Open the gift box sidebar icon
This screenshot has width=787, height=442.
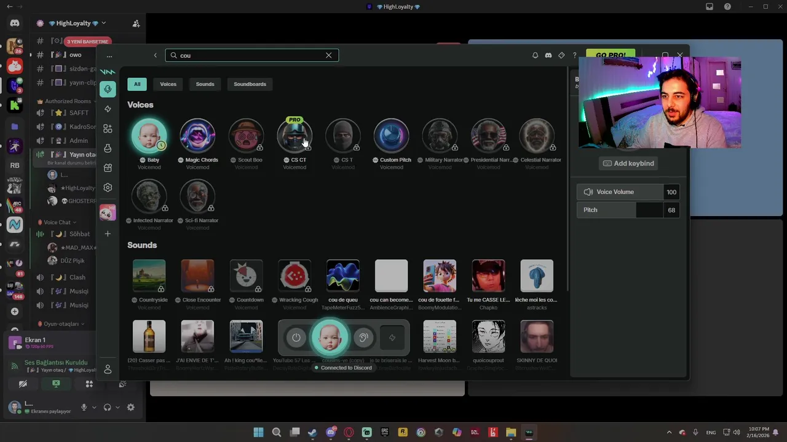click(108, 168)
